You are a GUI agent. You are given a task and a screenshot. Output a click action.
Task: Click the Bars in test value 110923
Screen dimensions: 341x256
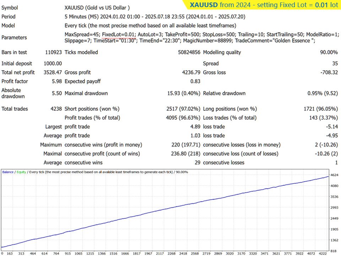pos(54,52)
